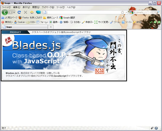
Task: Open the 編集 menu
Action: [x=17, y=7]
